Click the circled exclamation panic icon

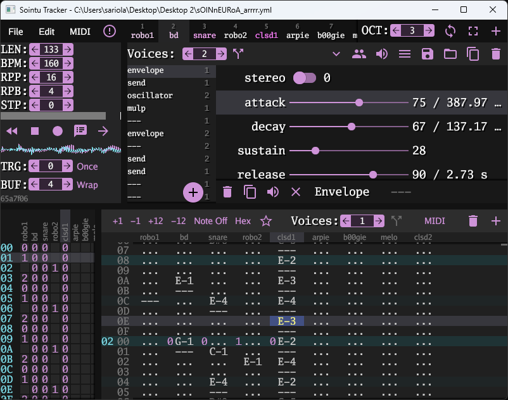pos(110,31)
